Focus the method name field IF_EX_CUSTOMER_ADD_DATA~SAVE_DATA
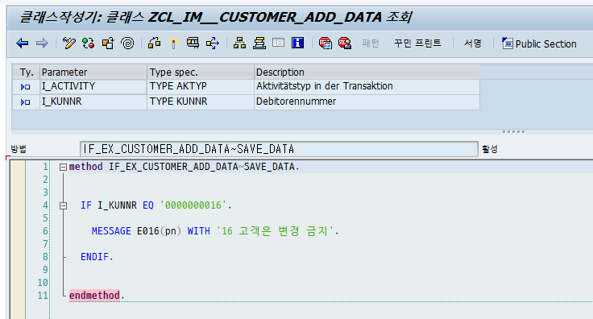The width and height of the screenshot is (593, 319). pos(279,149)
